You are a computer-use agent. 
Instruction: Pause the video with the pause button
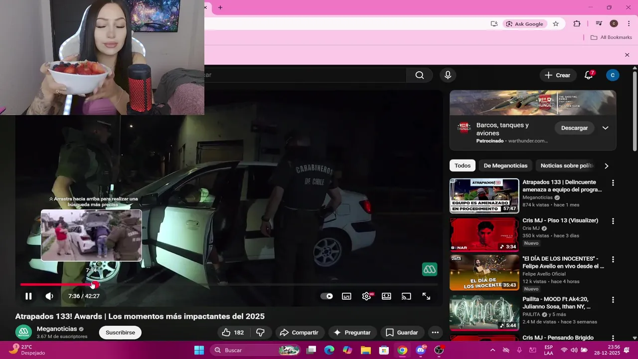pyautogui.click(x=28, y=296)
